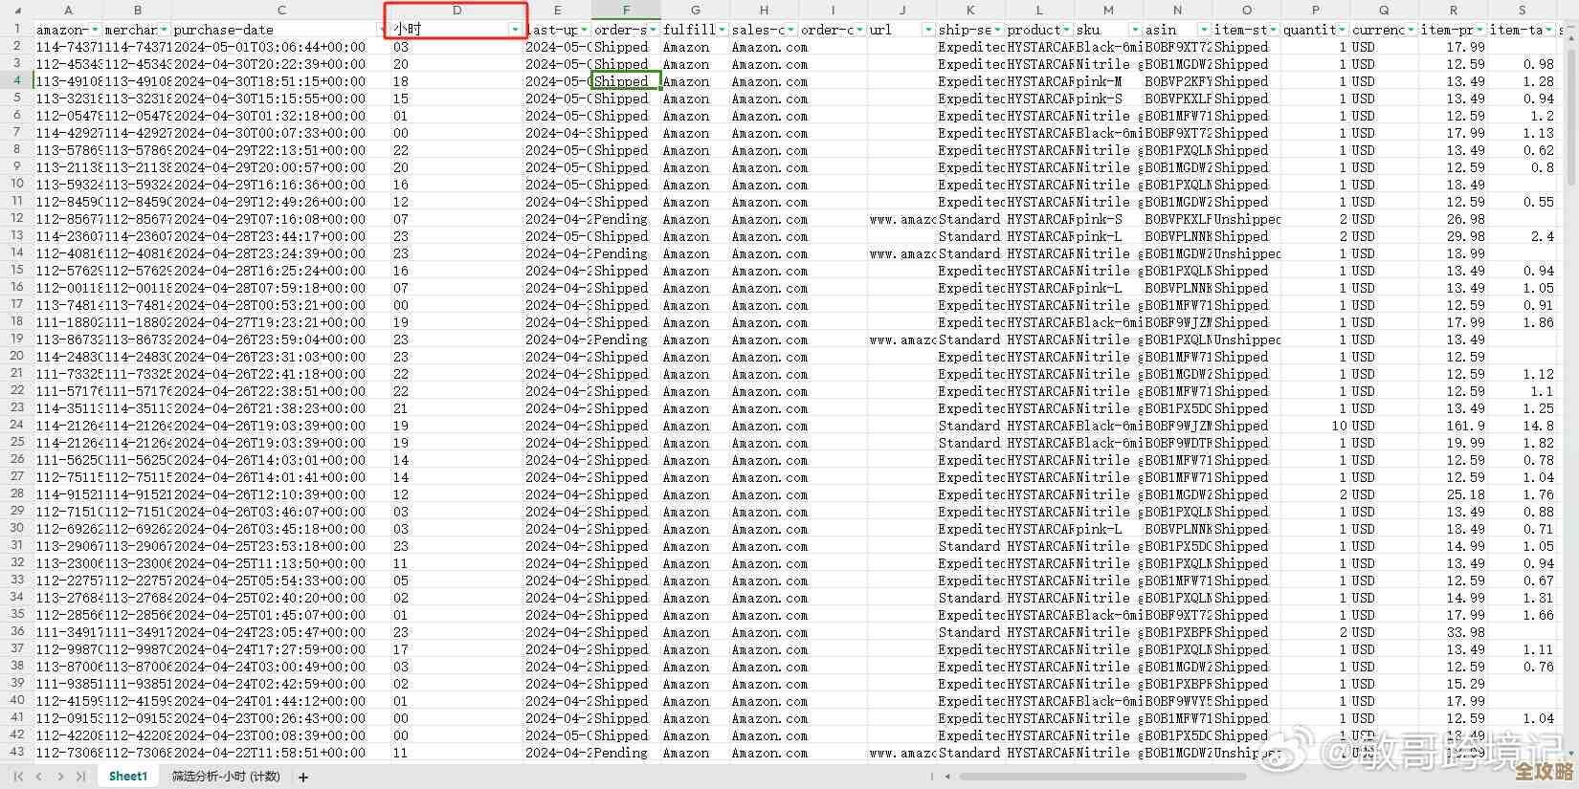Go to next sheet tab arrow
1579x789 pixels.
coord(59,777)
